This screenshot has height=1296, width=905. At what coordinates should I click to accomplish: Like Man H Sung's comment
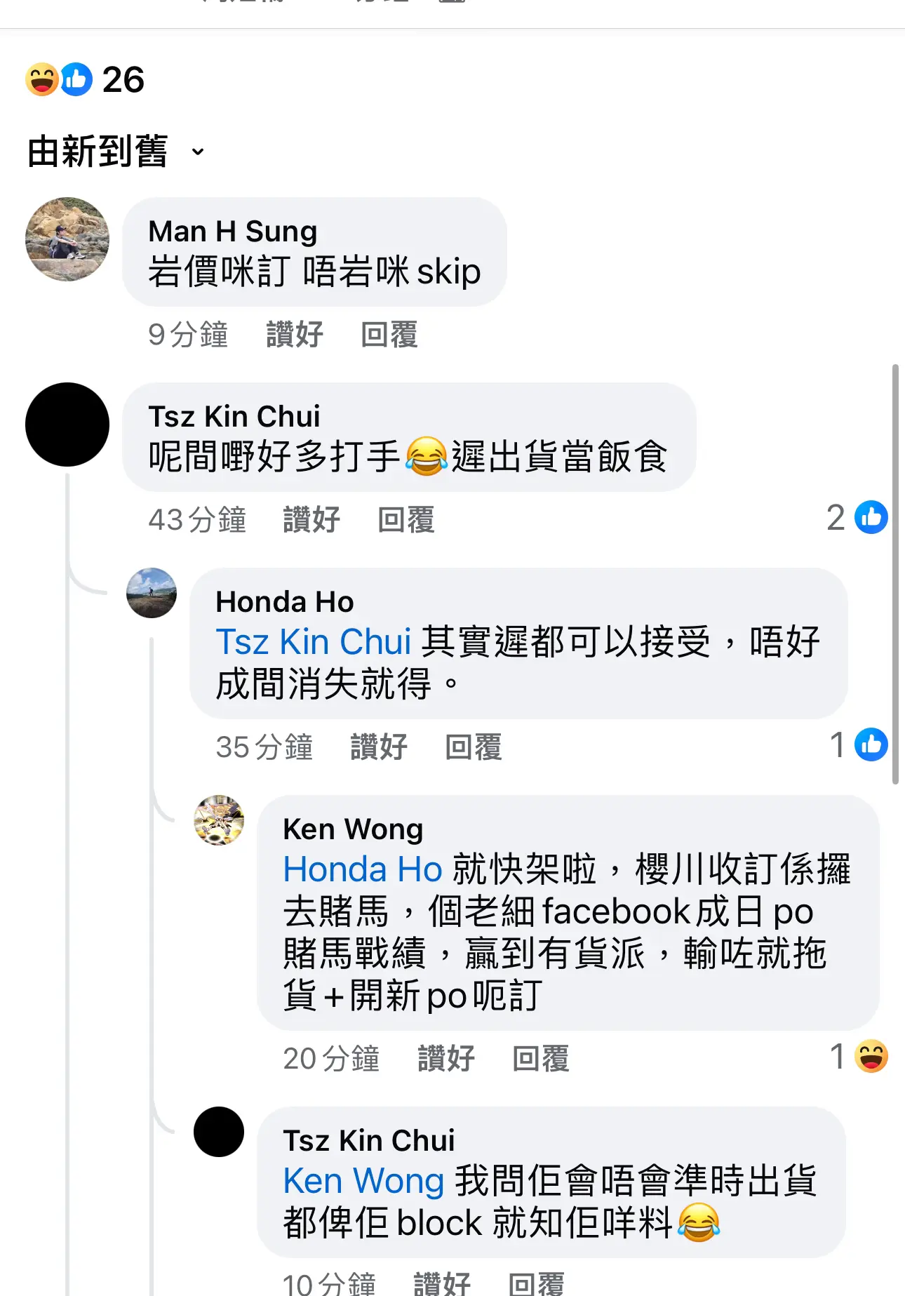point(295,335)
